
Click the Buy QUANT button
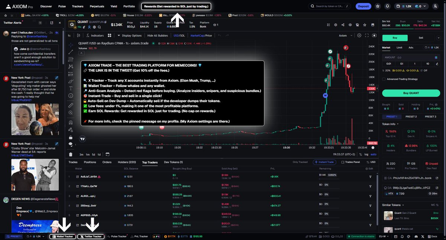[411, 93]
